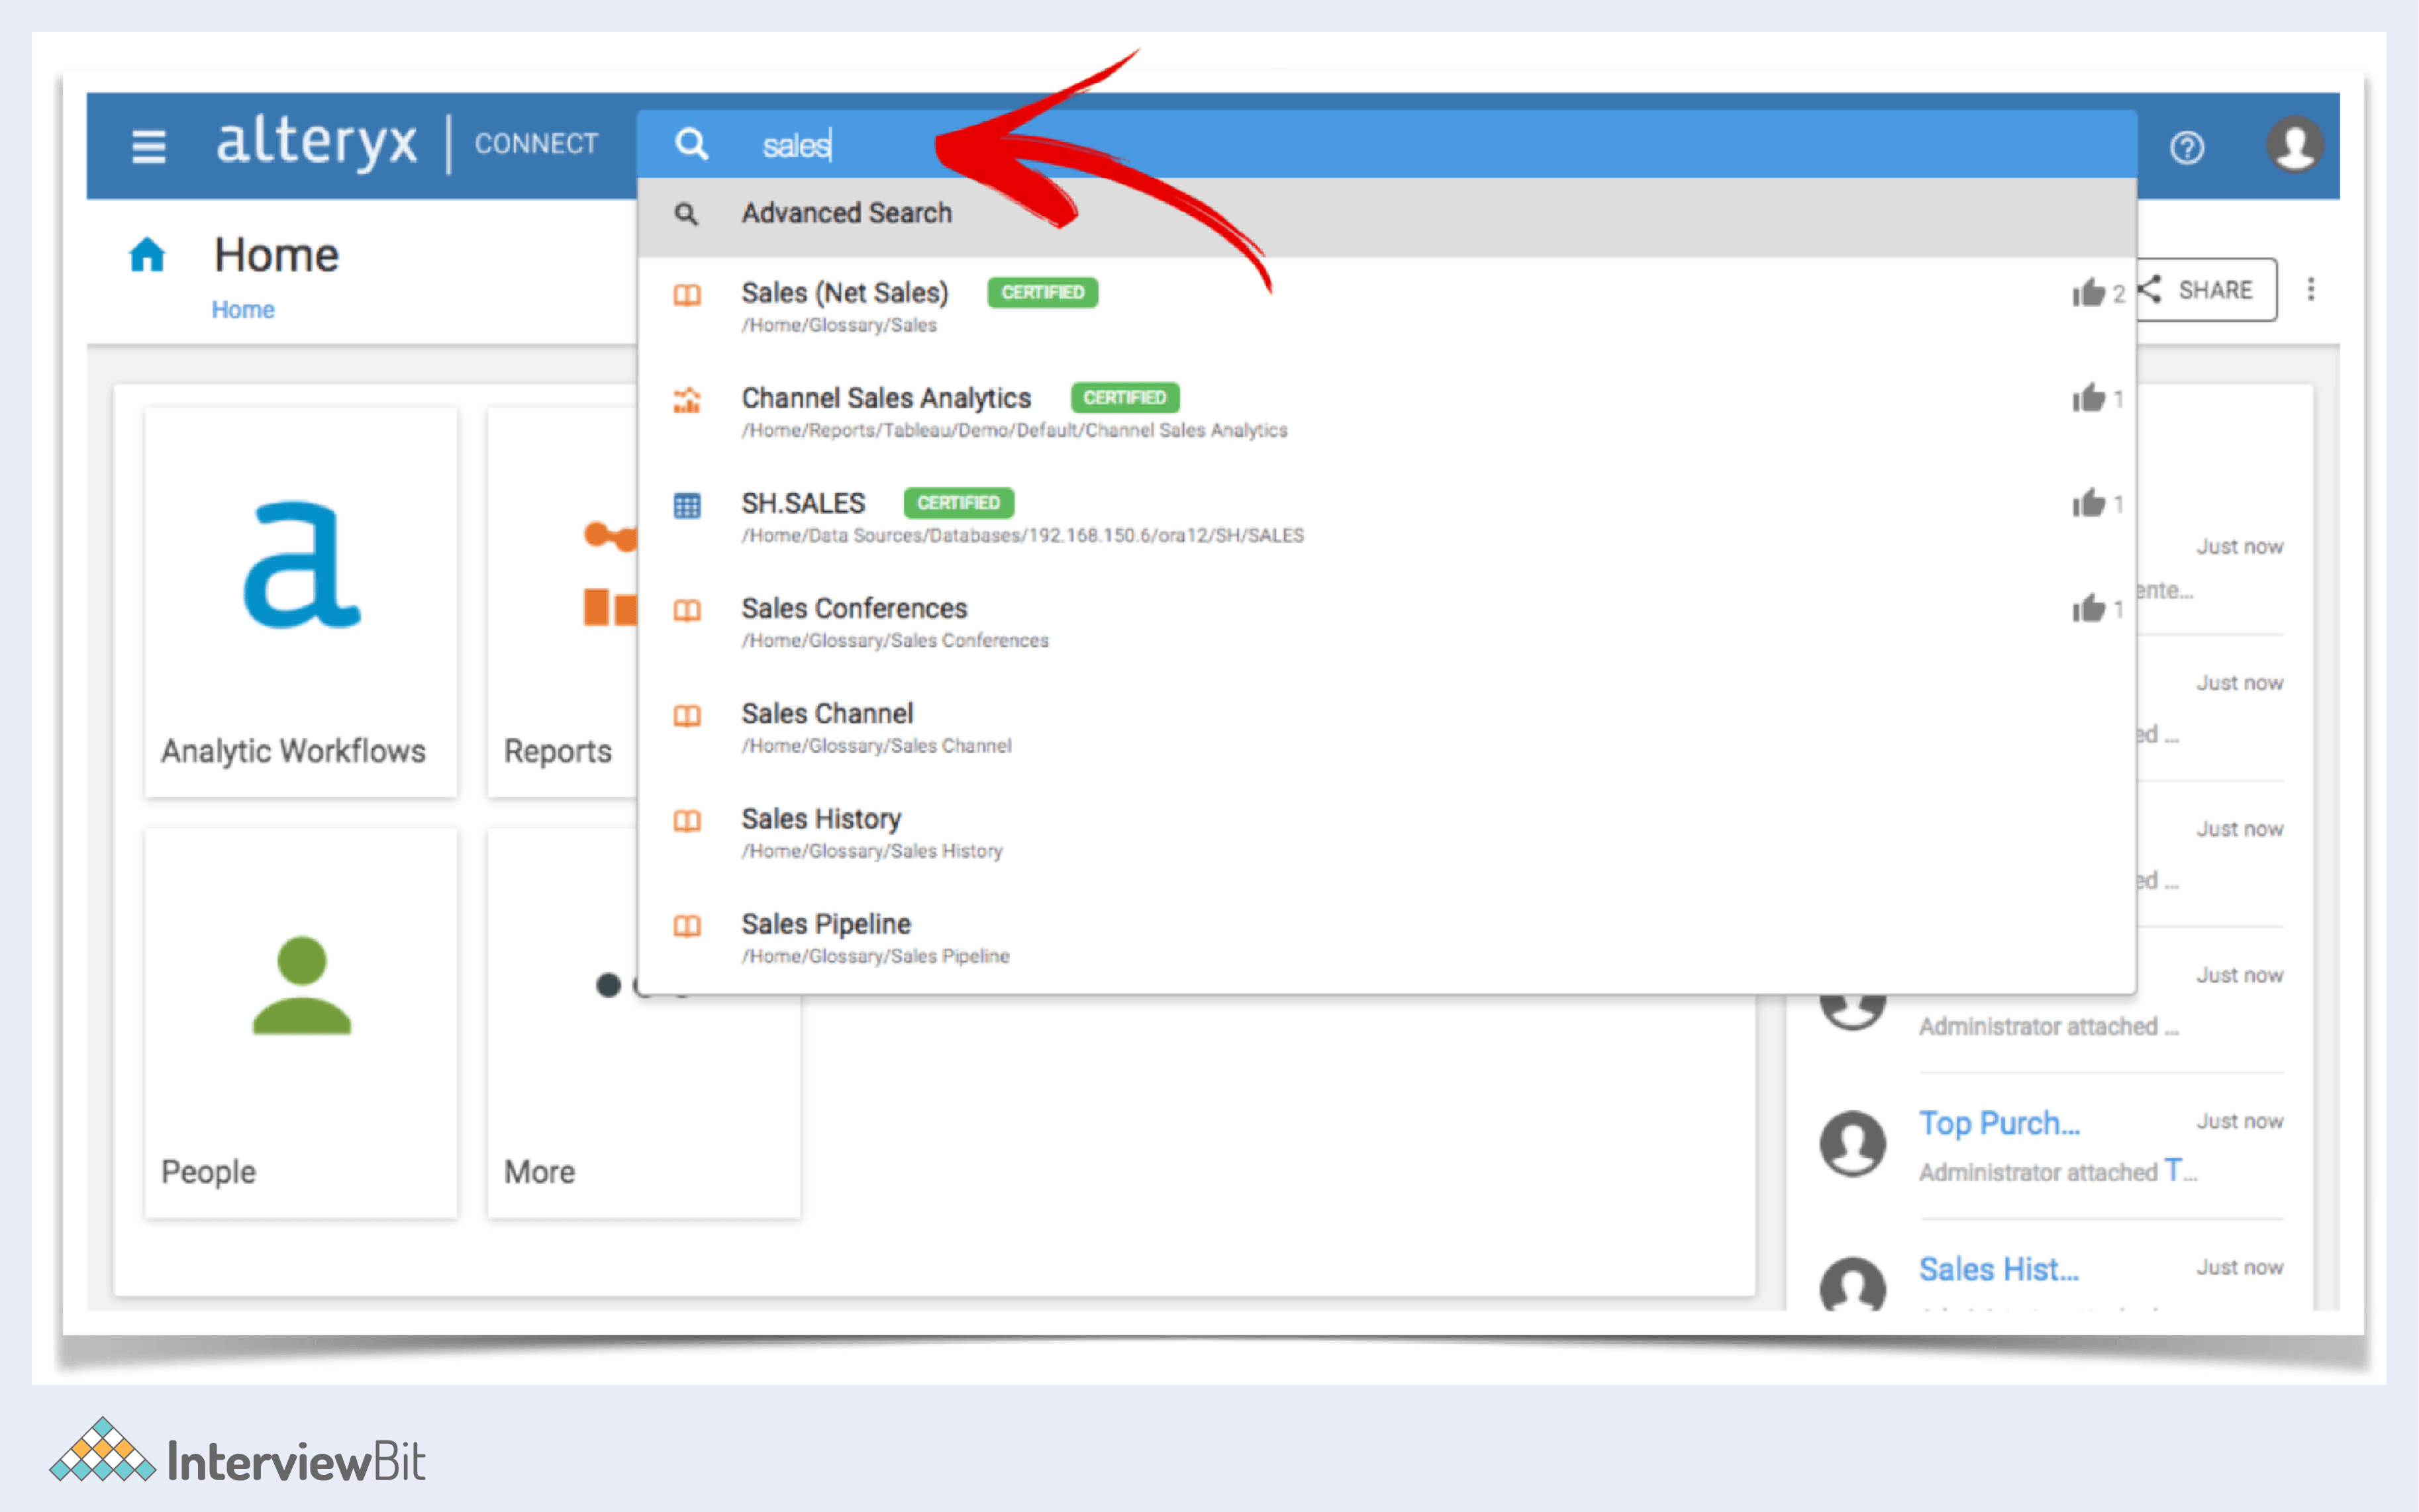
Task: Click glossary book icon for Sales Pipeline
Action: point(687,926)
